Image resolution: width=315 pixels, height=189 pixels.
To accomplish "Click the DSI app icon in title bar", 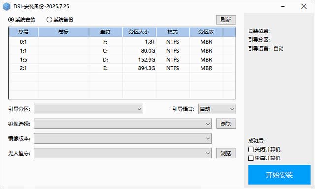I will 6,6.
